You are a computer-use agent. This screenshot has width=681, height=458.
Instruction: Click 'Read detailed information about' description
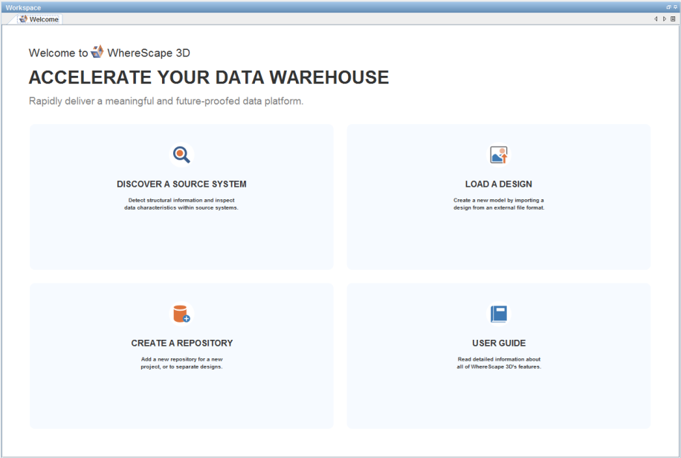tap(499, 359)
